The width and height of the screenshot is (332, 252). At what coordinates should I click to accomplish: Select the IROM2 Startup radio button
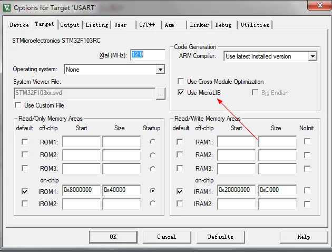click(152, 203)
